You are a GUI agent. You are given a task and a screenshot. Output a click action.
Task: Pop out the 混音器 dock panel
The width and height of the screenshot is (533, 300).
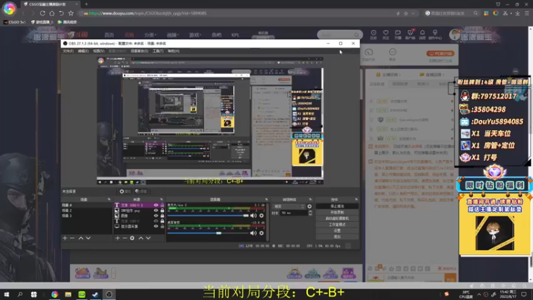[266, 199]
